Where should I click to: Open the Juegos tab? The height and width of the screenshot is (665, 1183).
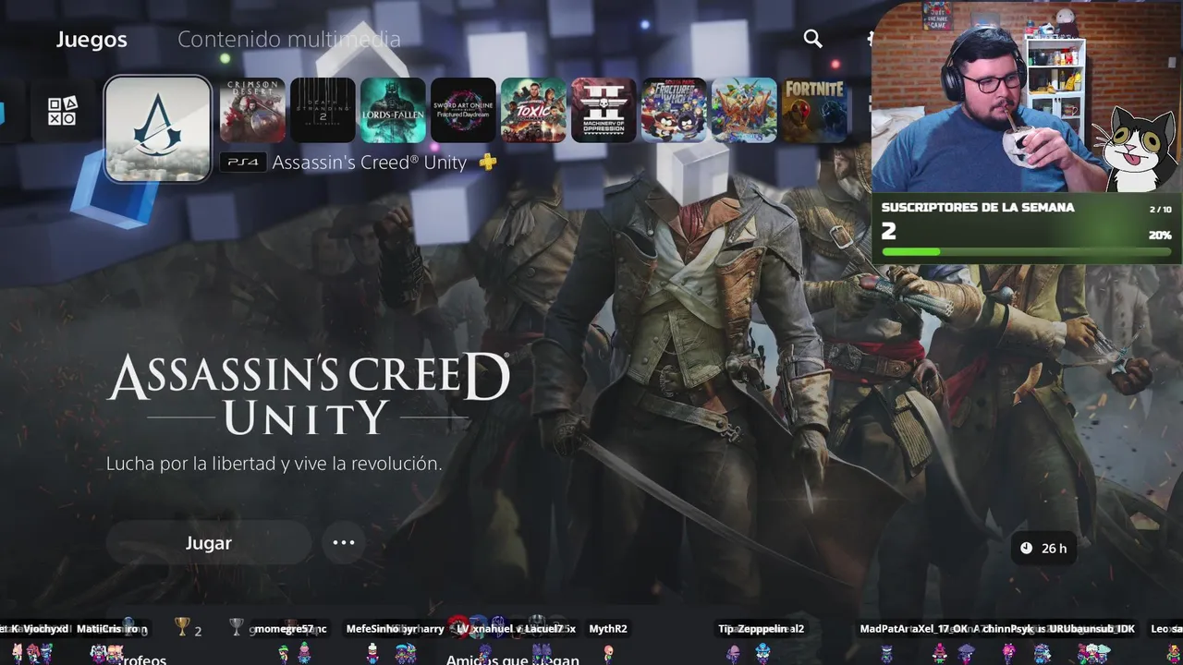tap(91, 40)
